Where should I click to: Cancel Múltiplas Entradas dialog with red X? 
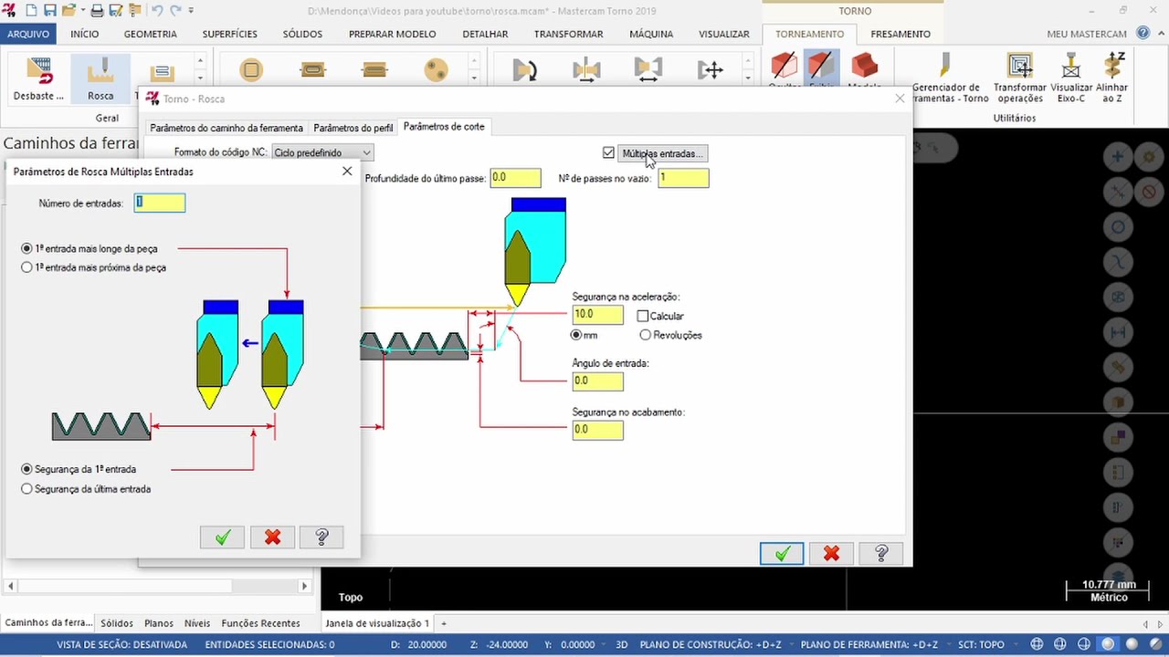pyautogui.click(x=272, y=537)
